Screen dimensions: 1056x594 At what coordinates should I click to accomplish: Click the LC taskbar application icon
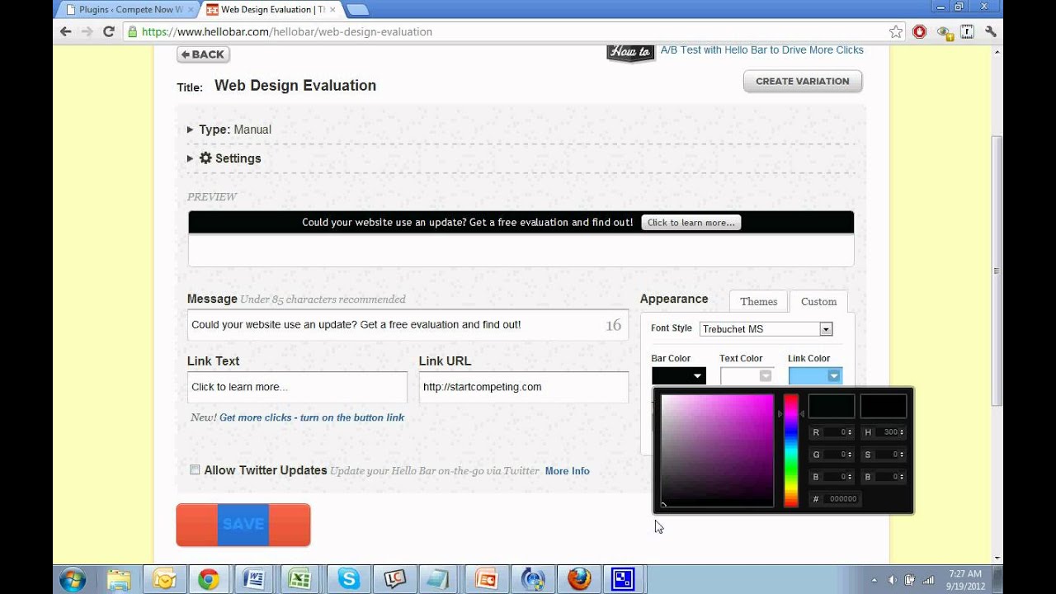click(394, 580)
